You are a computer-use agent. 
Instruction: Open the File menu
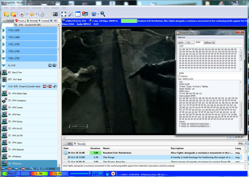coord(6,8)
